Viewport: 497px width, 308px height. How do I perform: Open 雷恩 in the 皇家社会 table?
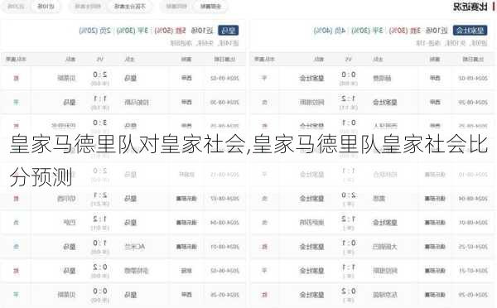(379, 199)
